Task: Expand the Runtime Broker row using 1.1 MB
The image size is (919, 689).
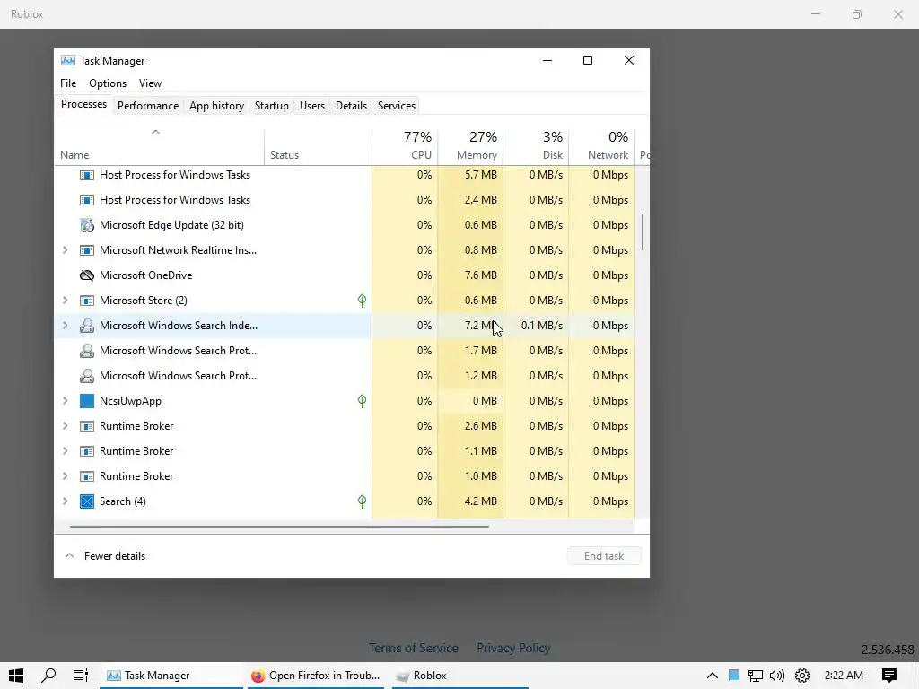Action: point(65,451)
